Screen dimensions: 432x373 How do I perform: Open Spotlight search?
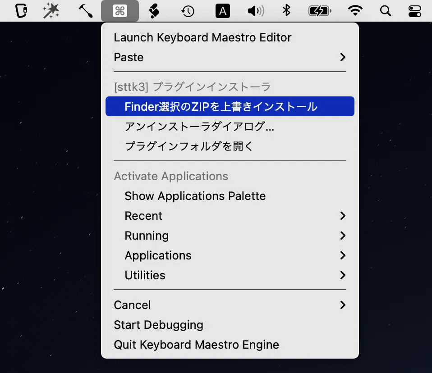point(386,11)
